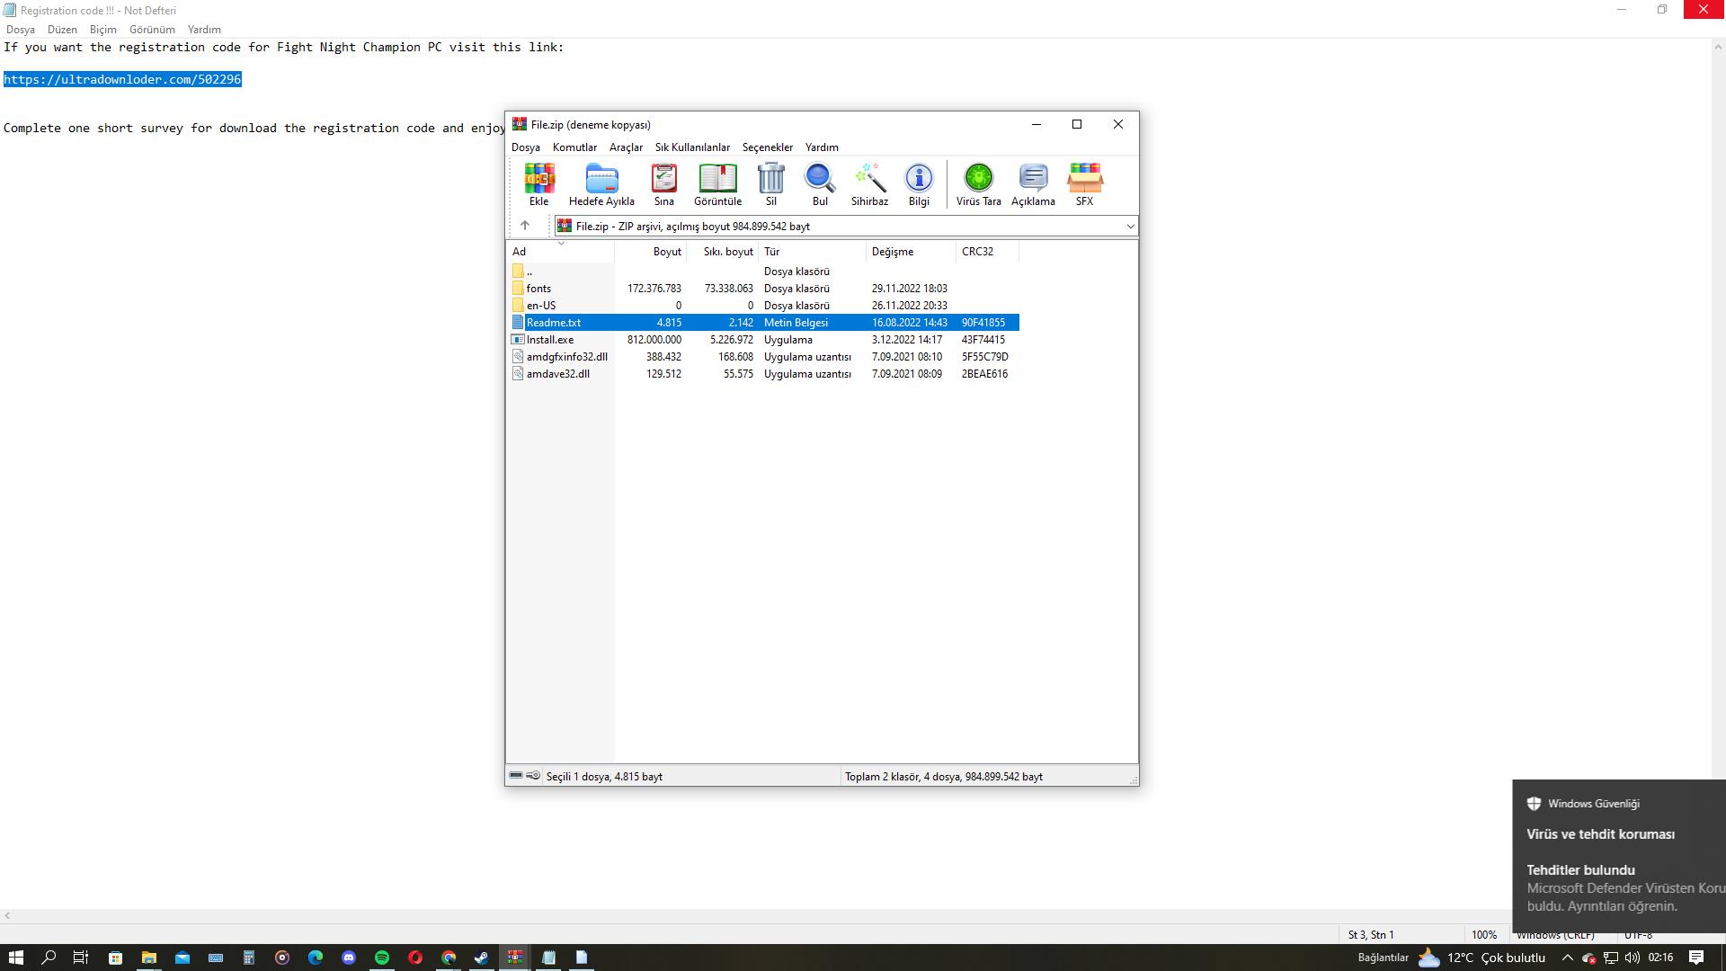Open the Komutlar menu in WinRAR

[574, 147]
